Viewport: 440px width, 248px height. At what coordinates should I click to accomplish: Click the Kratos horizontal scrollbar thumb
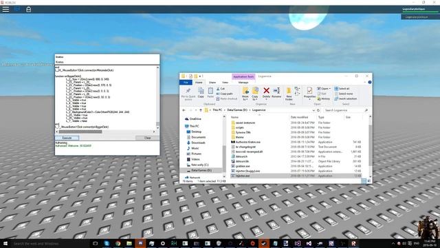80,132
